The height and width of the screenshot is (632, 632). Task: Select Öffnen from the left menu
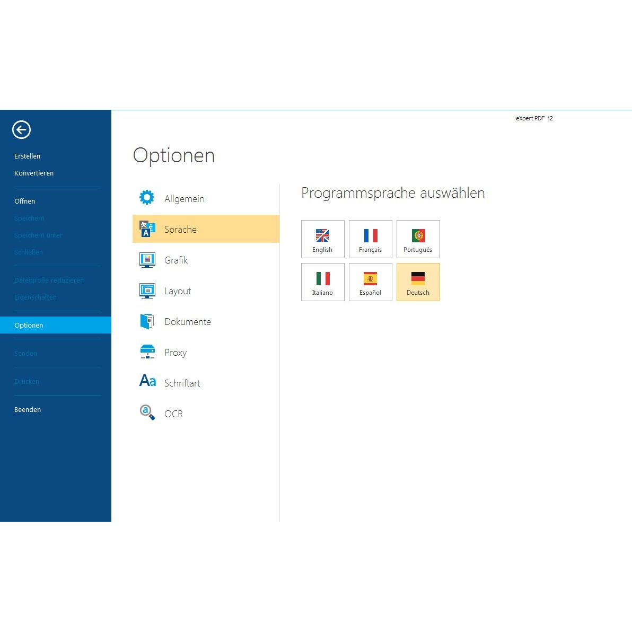(25, 201)
